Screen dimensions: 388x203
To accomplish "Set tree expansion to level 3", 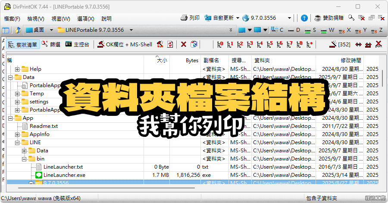I will (250, 44).
